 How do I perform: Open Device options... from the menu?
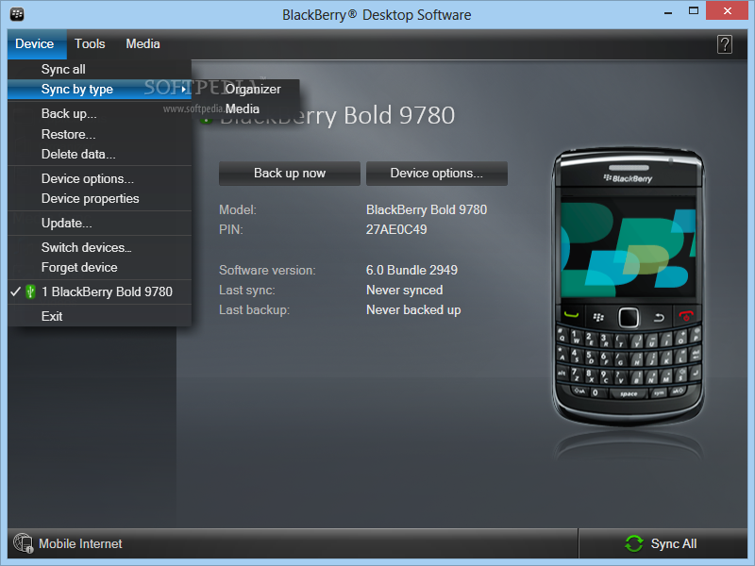coord(99,178)
